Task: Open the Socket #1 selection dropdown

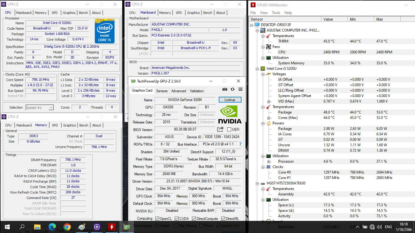Action: [51, 107]
